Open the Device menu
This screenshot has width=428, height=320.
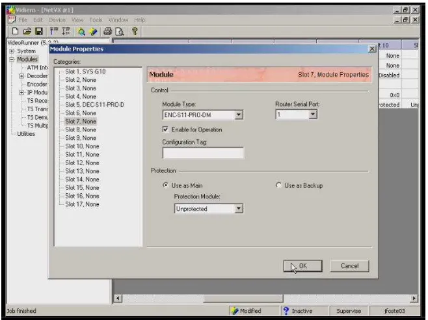tap(57, 20)
